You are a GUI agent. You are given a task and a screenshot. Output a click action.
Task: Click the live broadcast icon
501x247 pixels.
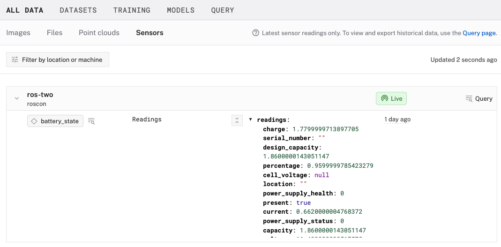pos(385,98)
